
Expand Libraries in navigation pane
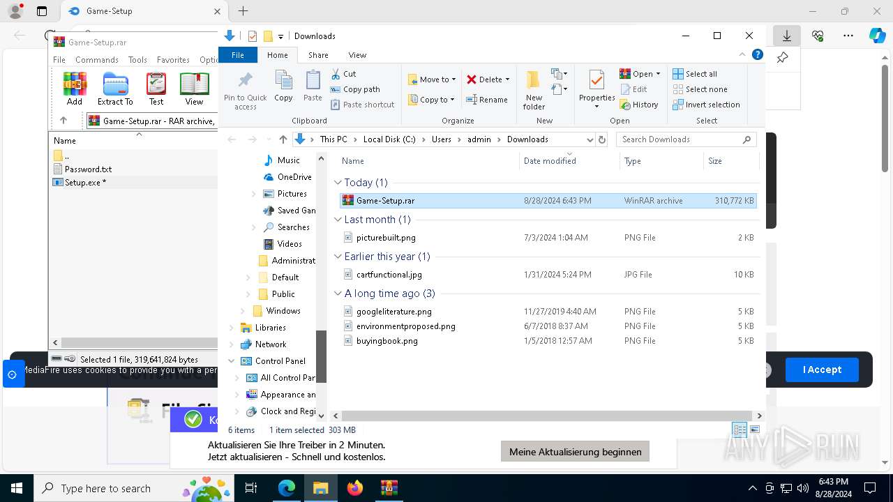(x=232, y=328)
